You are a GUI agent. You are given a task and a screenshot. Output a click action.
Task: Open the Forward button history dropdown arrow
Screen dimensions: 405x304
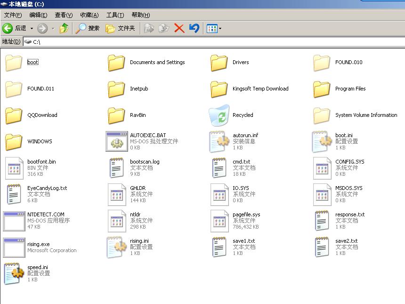click(53, 28)
